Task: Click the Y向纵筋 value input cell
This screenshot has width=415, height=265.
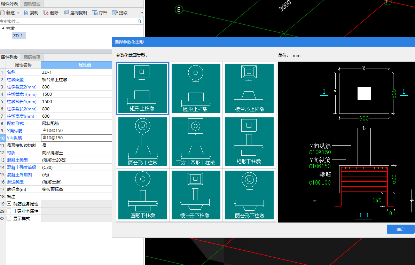Action: [76, 138]
